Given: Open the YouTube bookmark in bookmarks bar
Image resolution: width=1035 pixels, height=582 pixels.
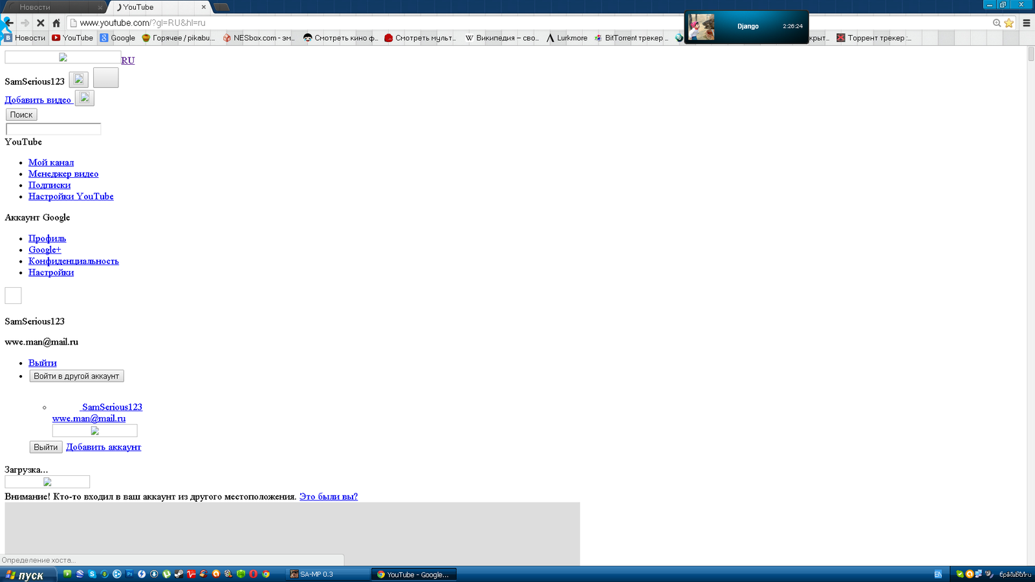Looking at the screenshot, I should [72, 38].
